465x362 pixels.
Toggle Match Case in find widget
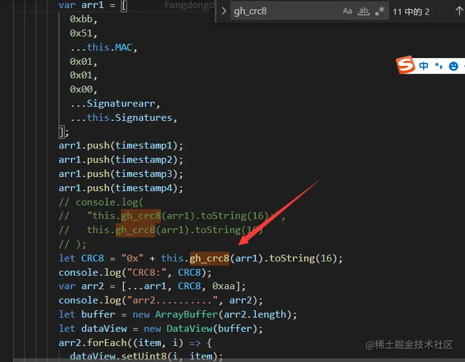(347, 11)
